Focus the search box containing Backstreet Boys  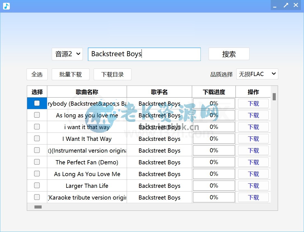[x=144, y=54]
